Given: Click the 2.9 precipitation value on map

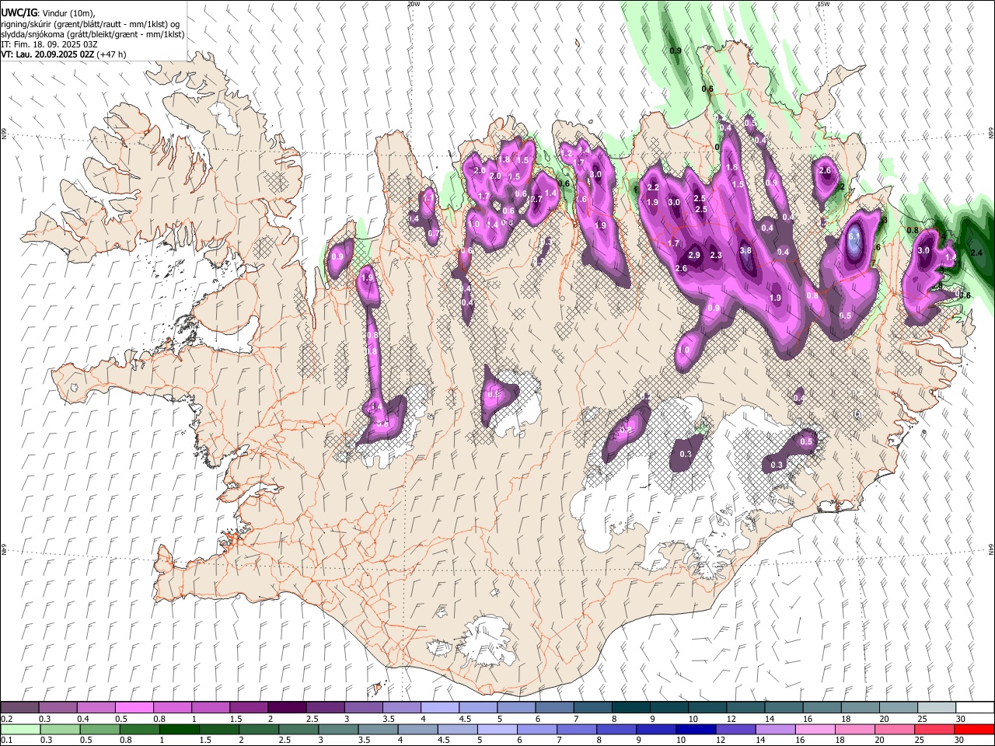Looking at the screenshot, I should pos(694,255).
